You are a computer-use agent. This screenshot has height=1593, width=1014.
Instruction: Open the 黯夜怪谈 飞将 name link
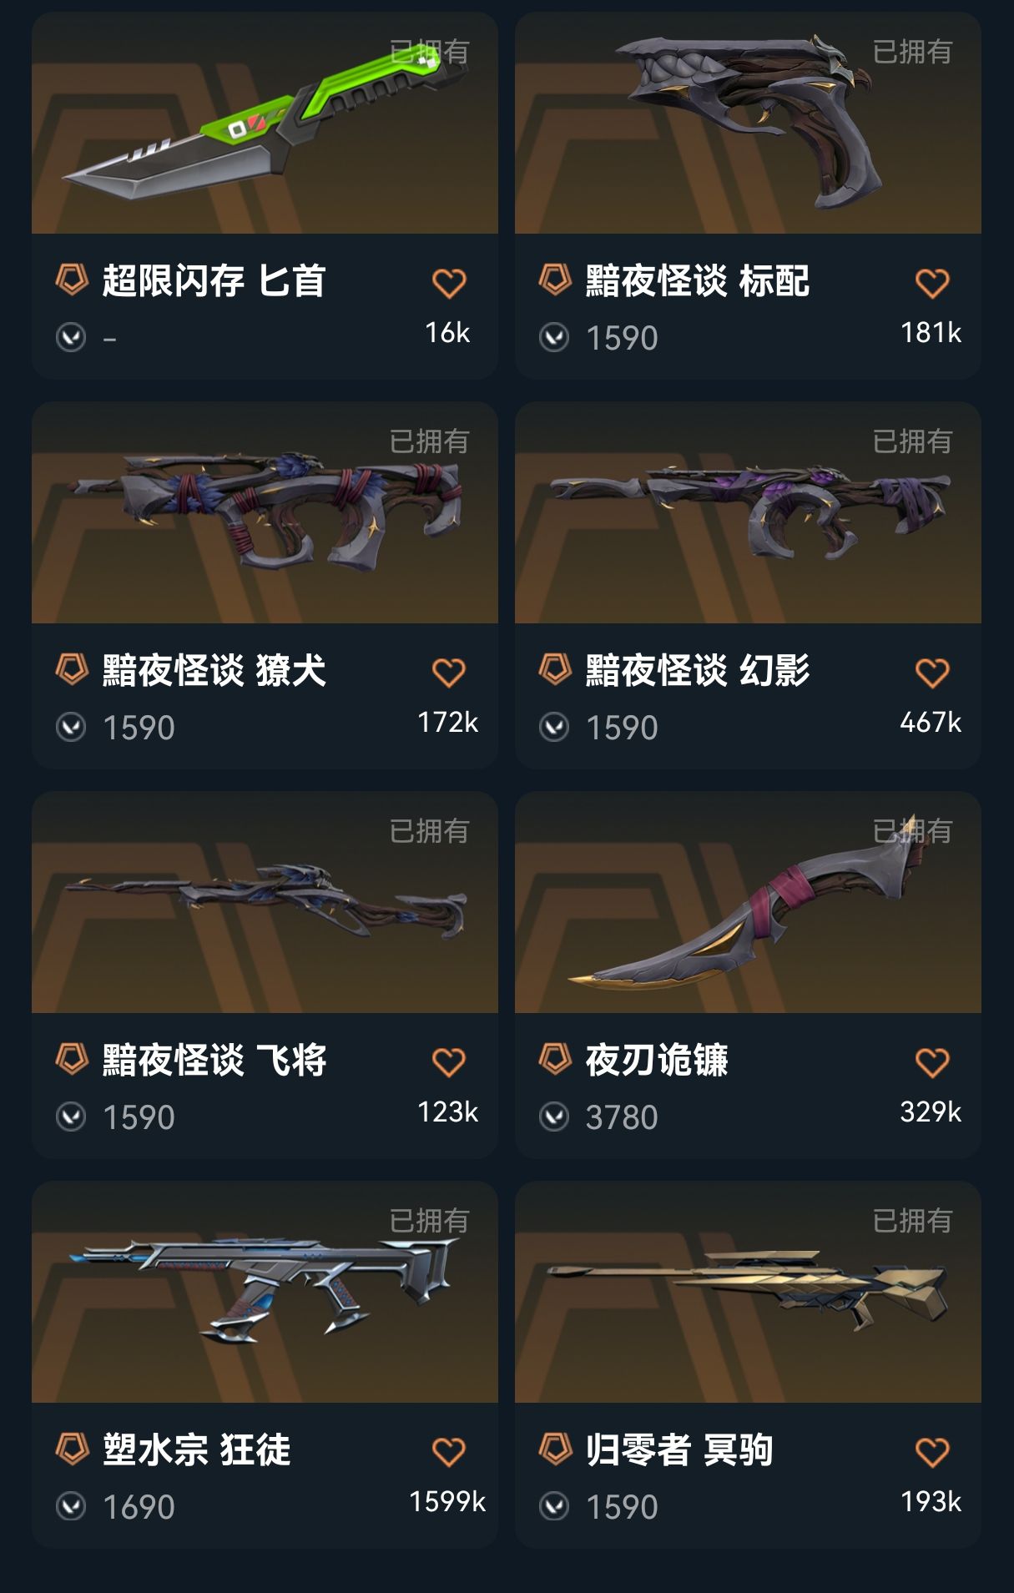[214, 1060]
